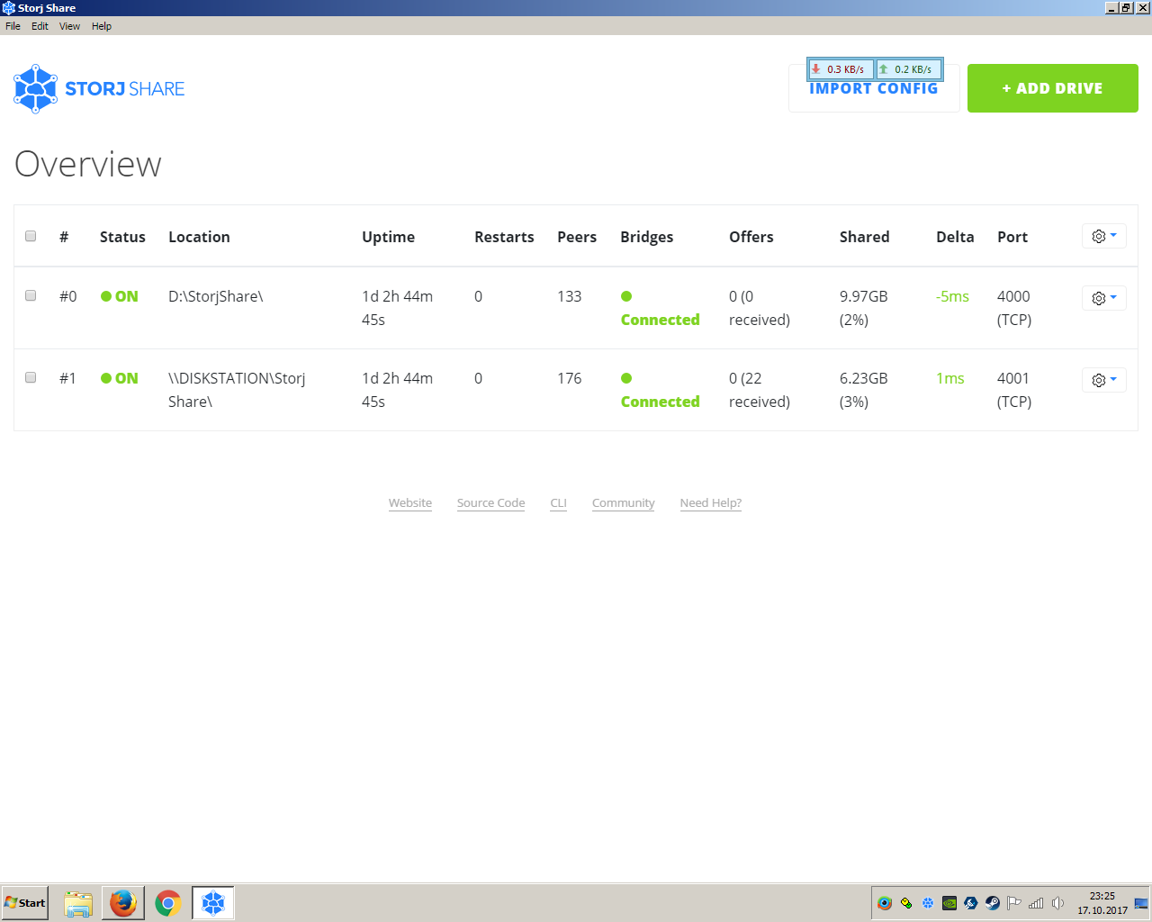Open the gear menu for drive #1
1152x922 pixels.
[1103, 380]
